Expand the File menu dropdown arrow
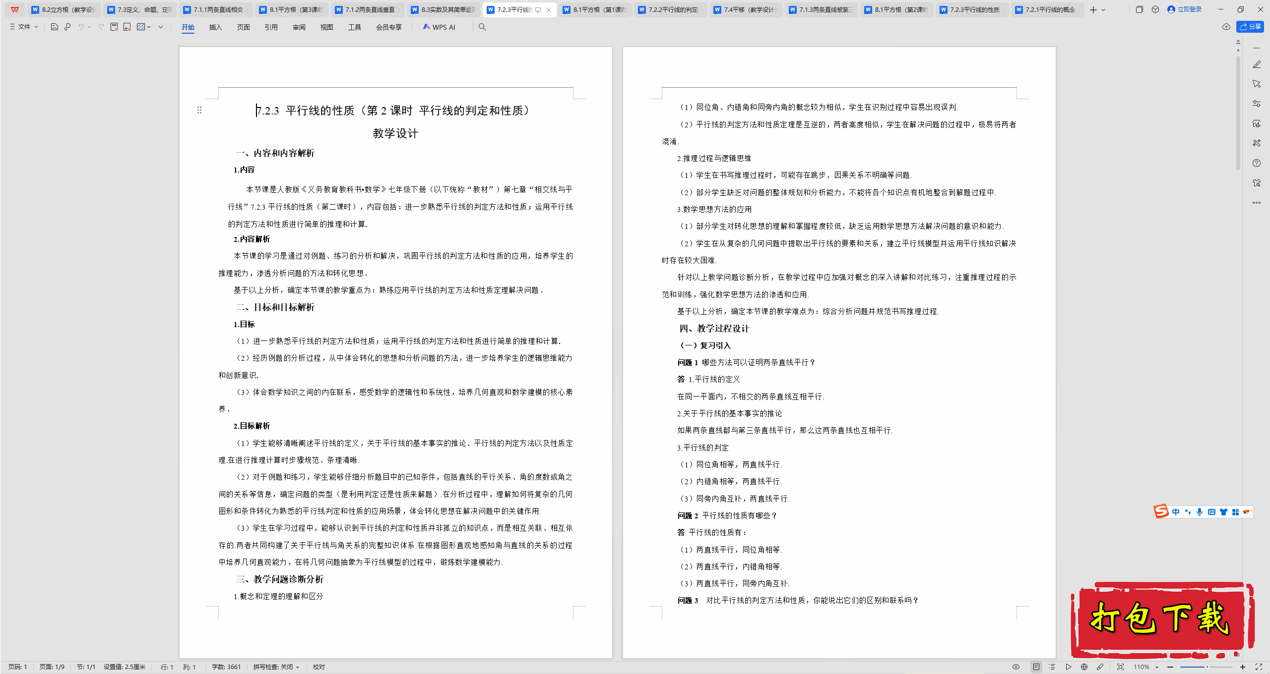This screenshot has height=674, width=1270. pyautogui.click(x=36, y=27)
